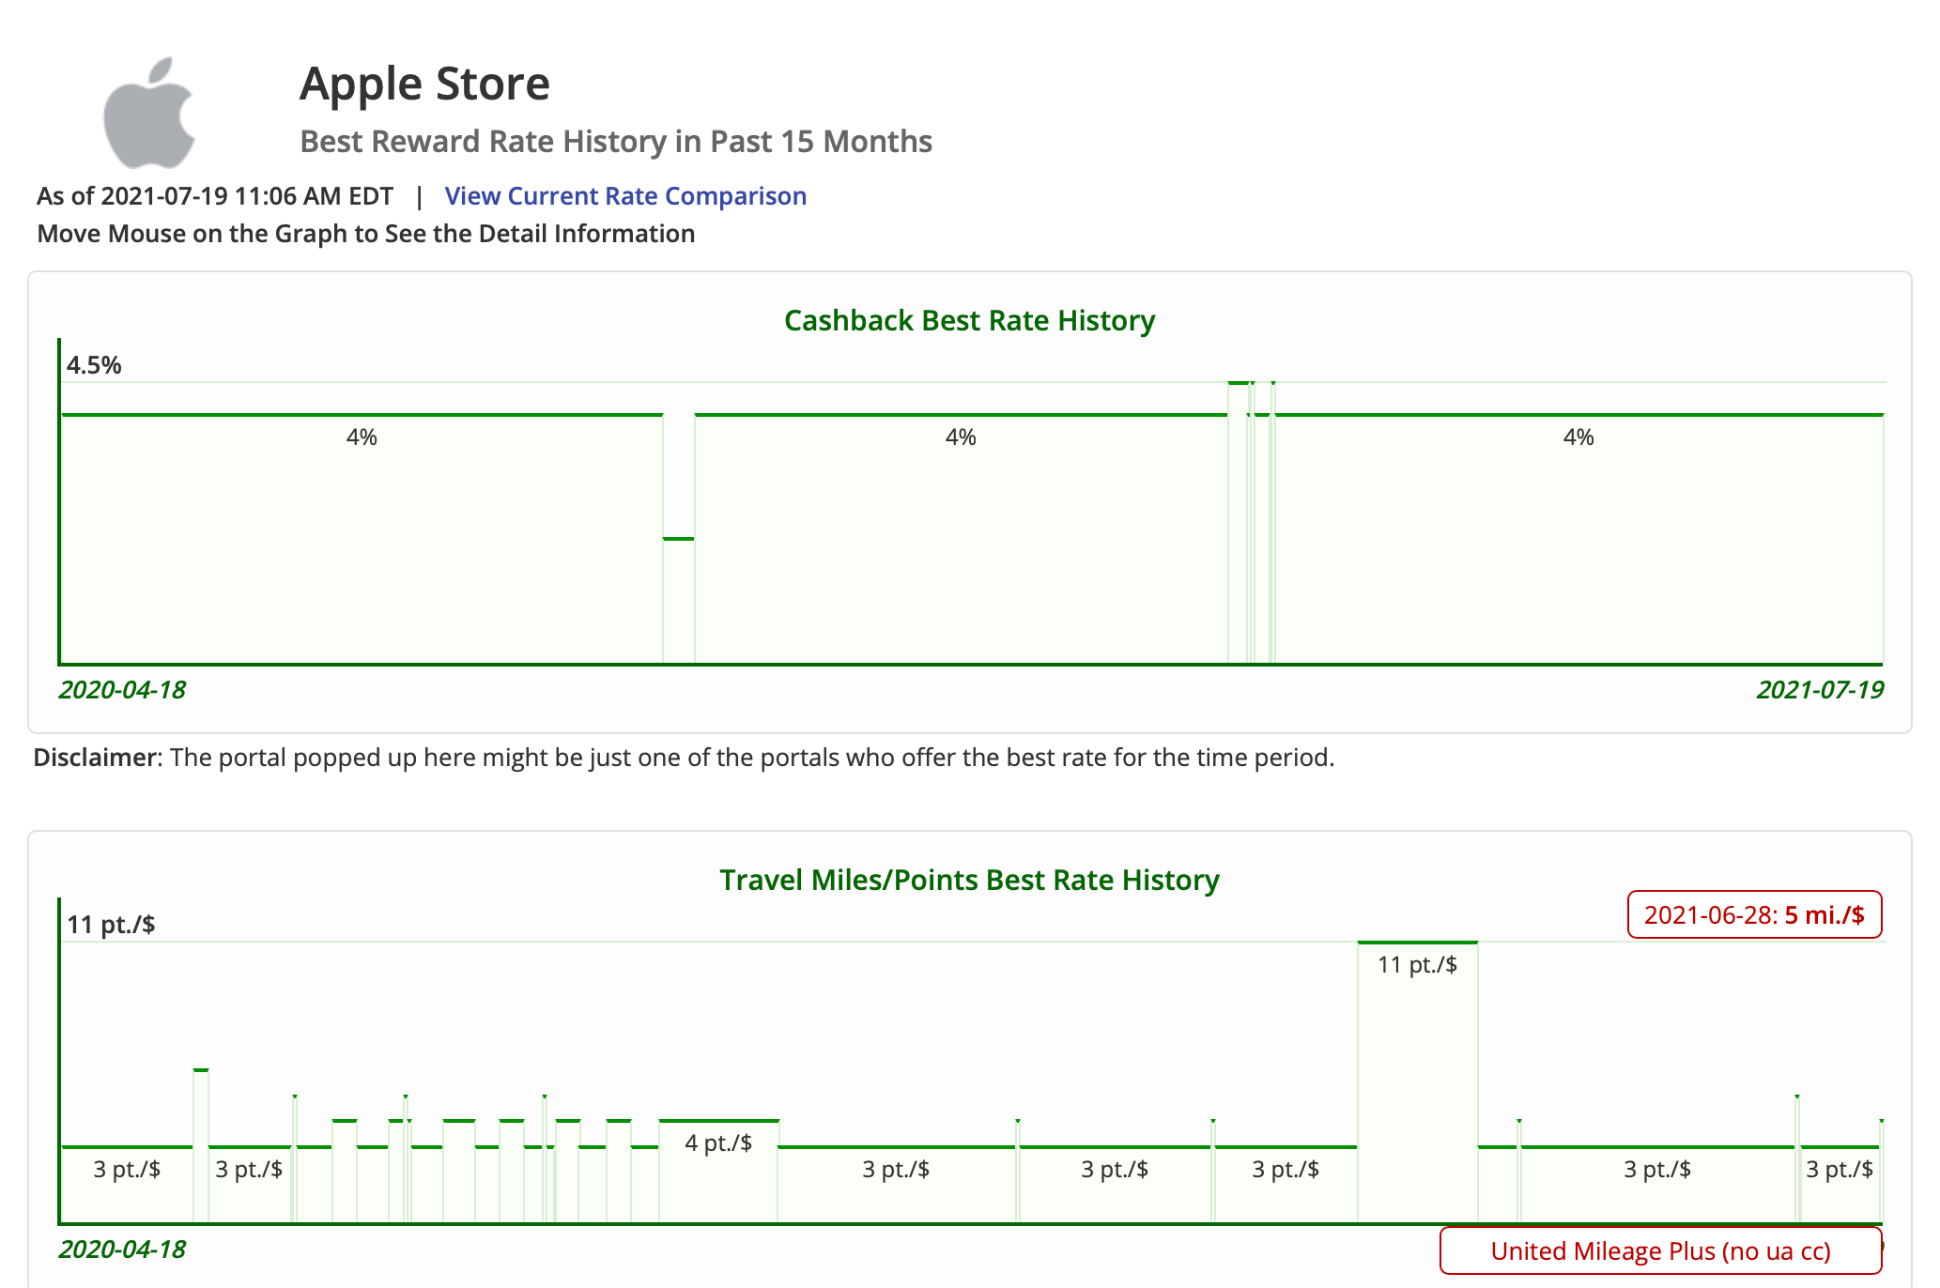Image resolution: width=1940 pixels, height=1288 pixels.
Task: Click the Apple Store heading
Action: click(424, 84)
